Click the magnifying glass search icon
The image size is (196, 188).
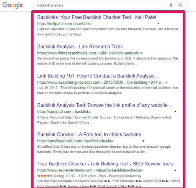(181, 5)
